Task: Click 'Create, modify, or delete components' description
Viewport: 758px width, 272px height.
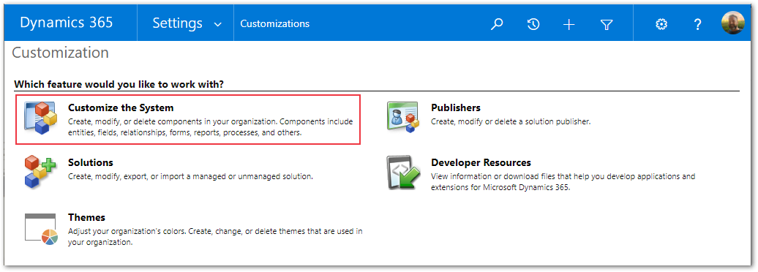Action: (211, 127)
